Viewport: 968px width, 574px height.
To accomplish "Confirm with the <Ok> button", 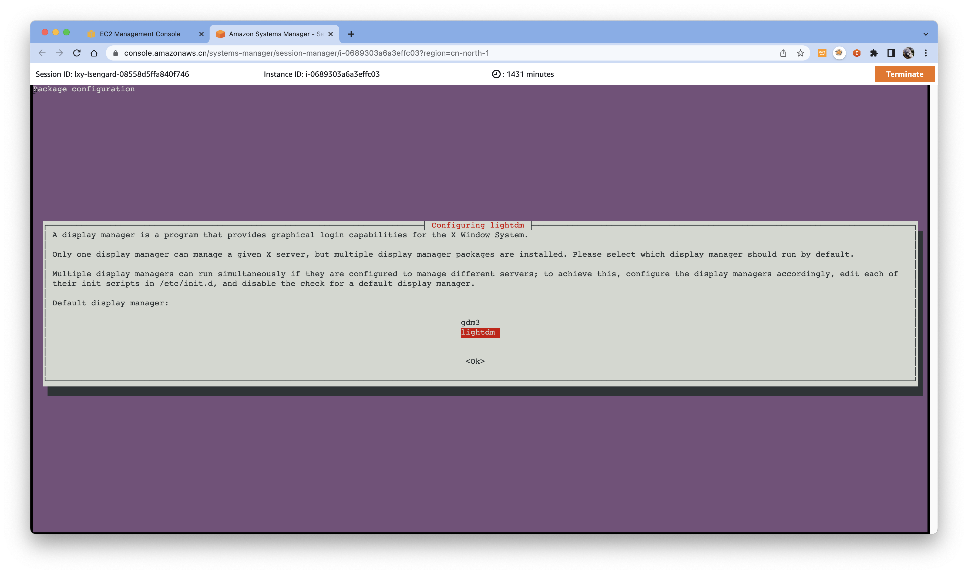I will (475, 361).
